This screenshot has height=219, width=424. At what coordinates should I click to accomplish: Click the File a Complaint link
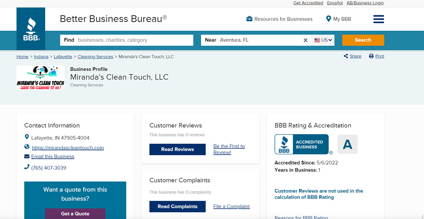coord(231,207)
